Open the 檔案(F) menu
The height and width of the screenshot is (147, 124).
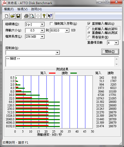pyautogui.click(x=9, y=9)
